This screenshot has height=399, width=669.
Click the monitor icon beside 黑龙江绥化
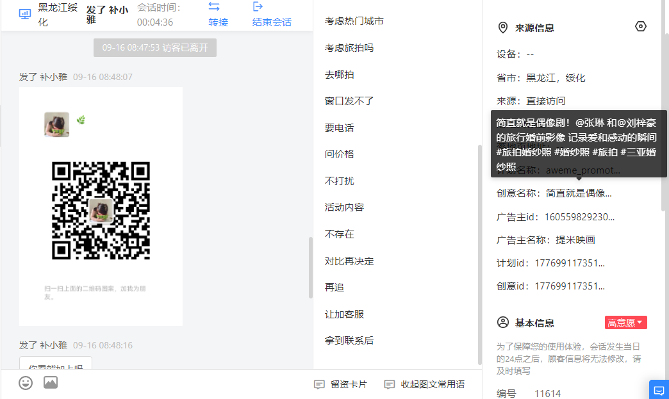coord(25,15)
